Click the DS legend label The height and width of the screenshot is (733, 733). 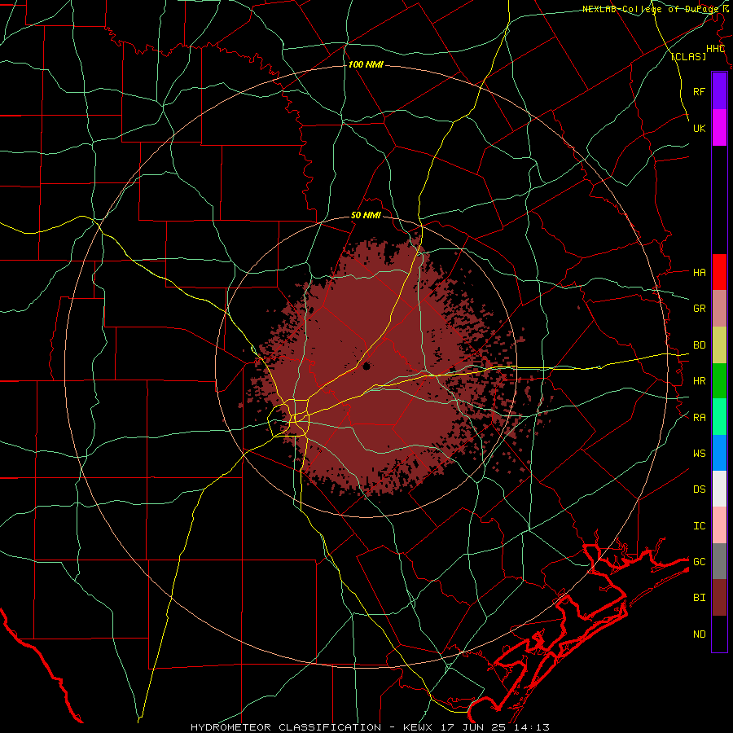pos(699,489)
